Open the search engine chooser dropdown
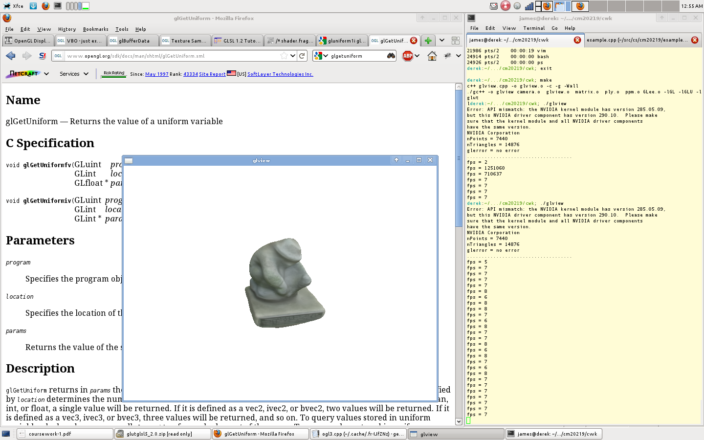 321,56
